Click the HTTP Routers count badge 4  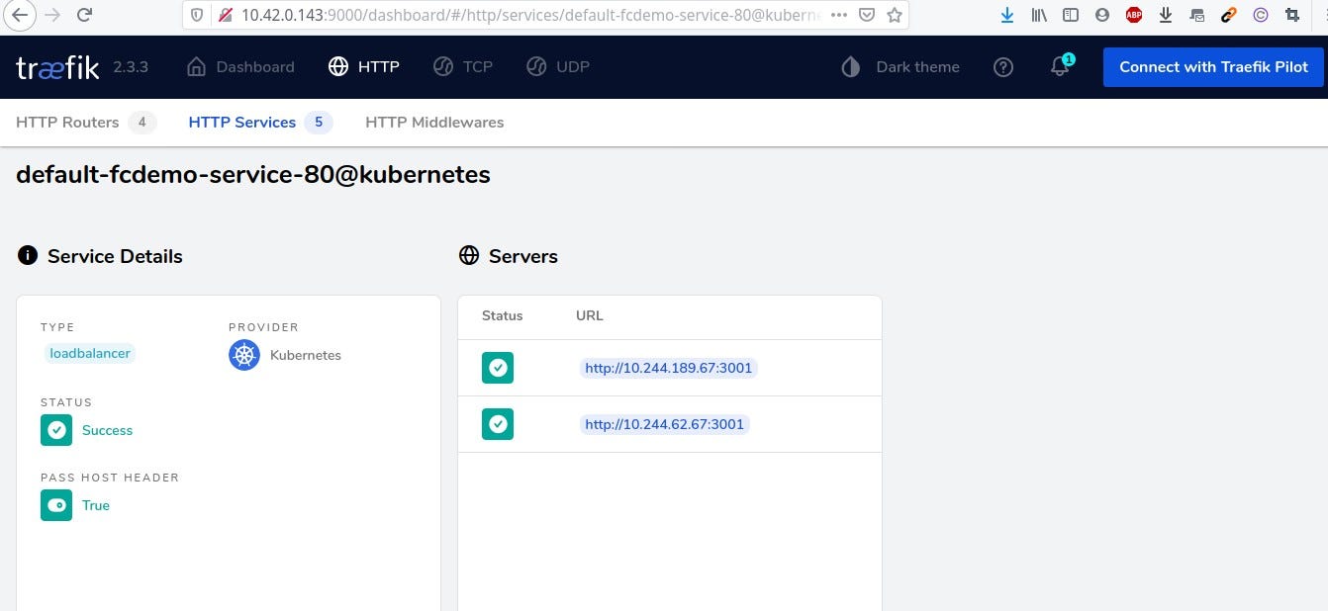click(142, 123)
